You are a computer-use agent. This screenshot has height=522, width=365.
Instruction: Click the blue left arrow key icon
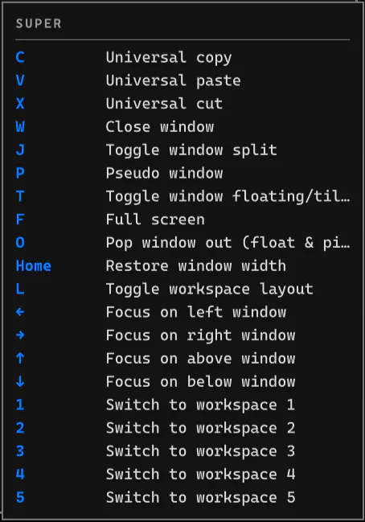point(20,312)
